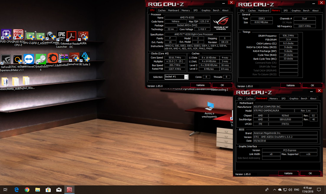This screenshot has height=194, width=326.
Task: Click Validate in the CPU window
Action: tap(201, 85)
